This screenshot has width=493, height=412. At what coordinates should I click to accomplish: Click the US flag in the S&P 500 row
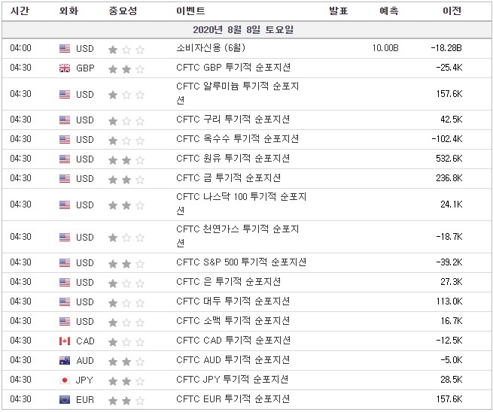[x=65, y=262]
